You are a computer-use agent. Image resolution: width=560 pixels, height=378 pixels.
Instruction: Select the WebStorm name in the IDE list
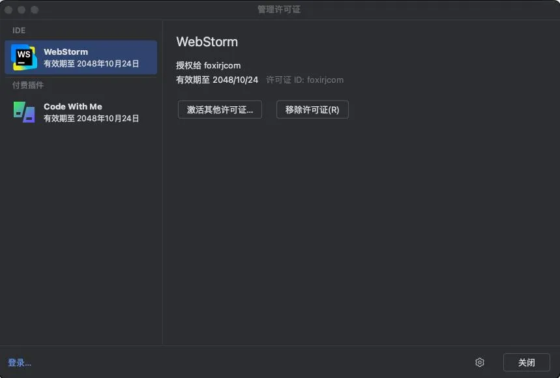(x=66, y=51)
